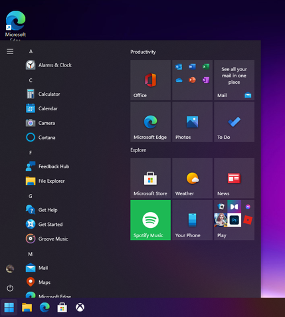285x317 pixels.
Task: Open Photoshop icon in the Play folder
Action: (x=234, y=220)
